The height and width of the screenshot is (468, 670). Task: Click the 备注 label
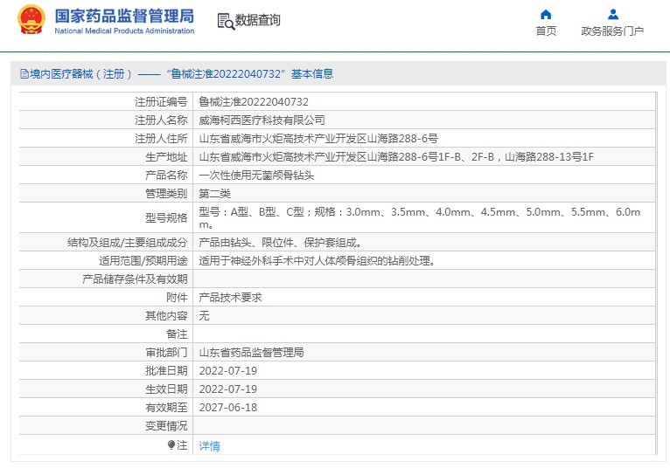177,334
